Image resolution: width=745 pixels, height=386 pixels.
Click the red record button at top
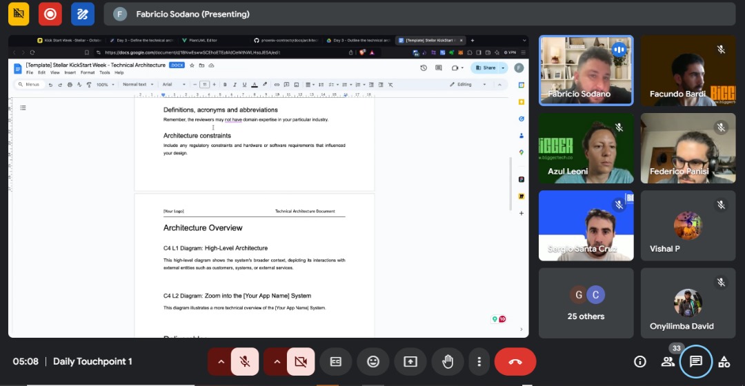point(50,14)
